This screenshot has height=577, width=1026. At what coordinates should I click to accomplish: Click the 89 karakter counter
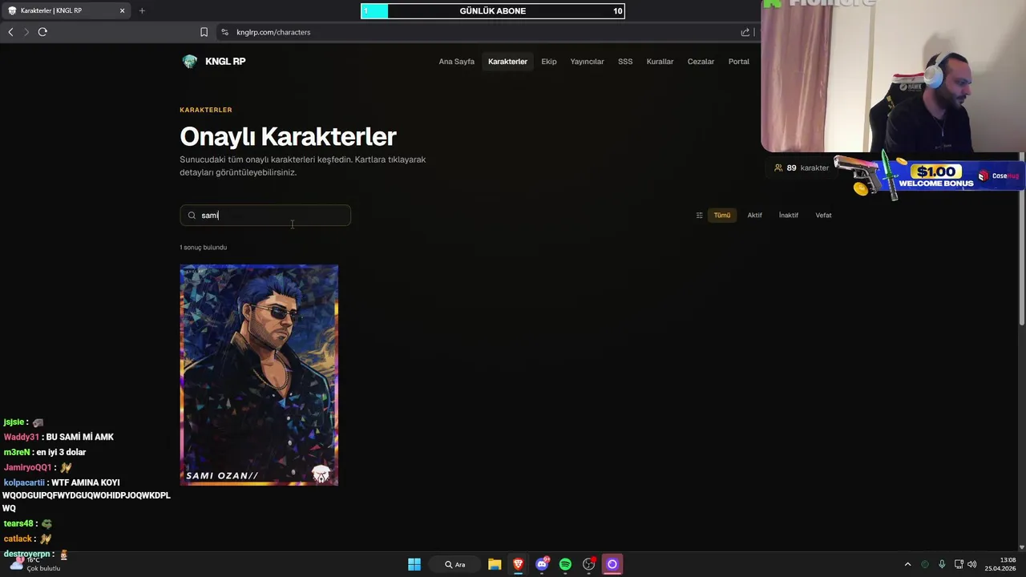802,168
